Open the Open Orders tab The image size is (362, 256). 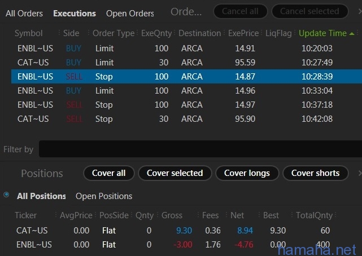point(130,14)
